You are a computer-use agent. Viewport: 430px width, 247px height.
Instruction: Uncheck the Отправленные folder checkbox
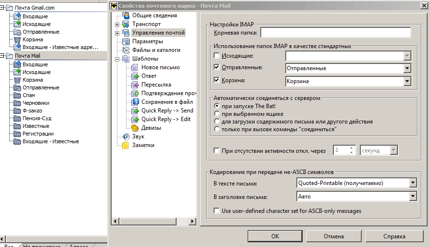216,68
